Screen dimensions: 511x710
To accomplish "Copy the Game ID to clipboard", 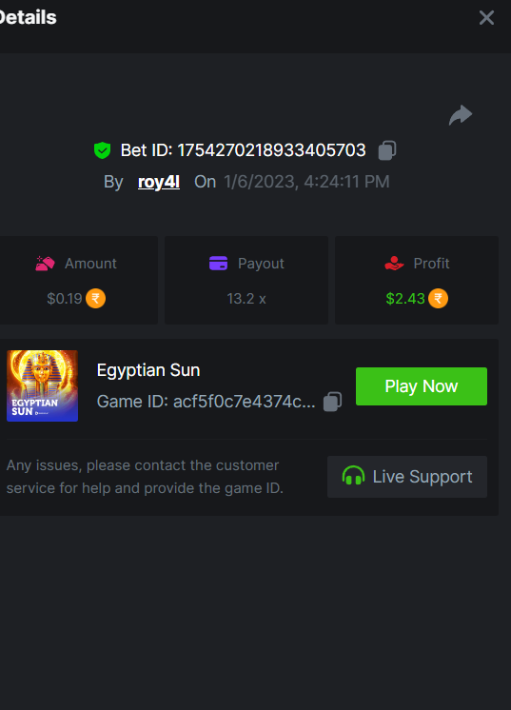I will (x=332, y=402).
